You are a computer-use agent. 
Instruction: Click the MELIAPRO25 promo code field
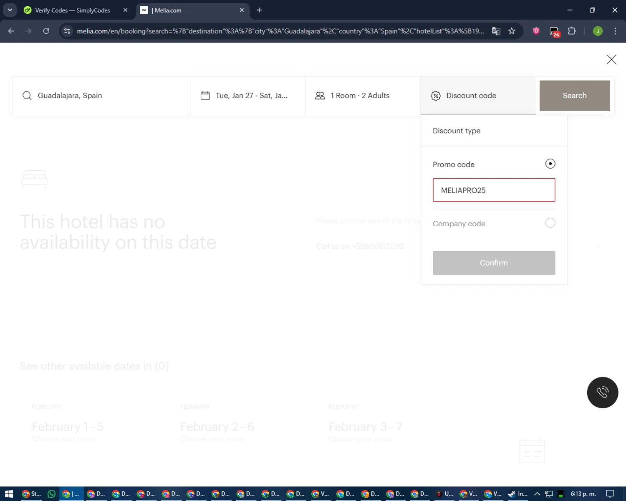(494, 190)
